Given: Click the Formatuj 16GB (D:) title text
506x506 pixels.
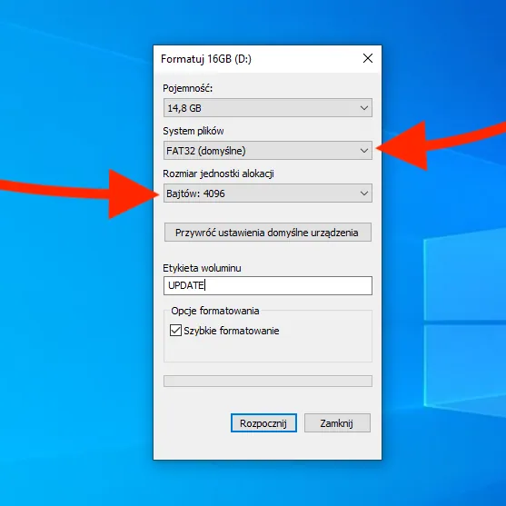Looking at the screenshot, I should (x=206, y=59).
